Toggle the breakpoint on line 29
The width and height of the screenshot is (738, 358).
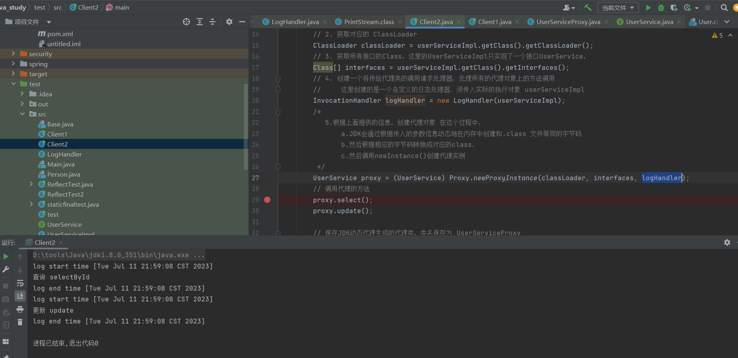point(267,200)
